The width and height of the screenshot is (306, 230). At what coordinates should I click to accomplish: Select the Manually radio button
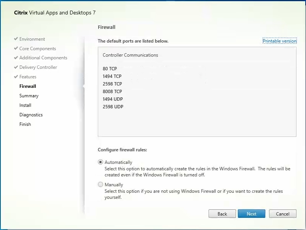point(100,184)
